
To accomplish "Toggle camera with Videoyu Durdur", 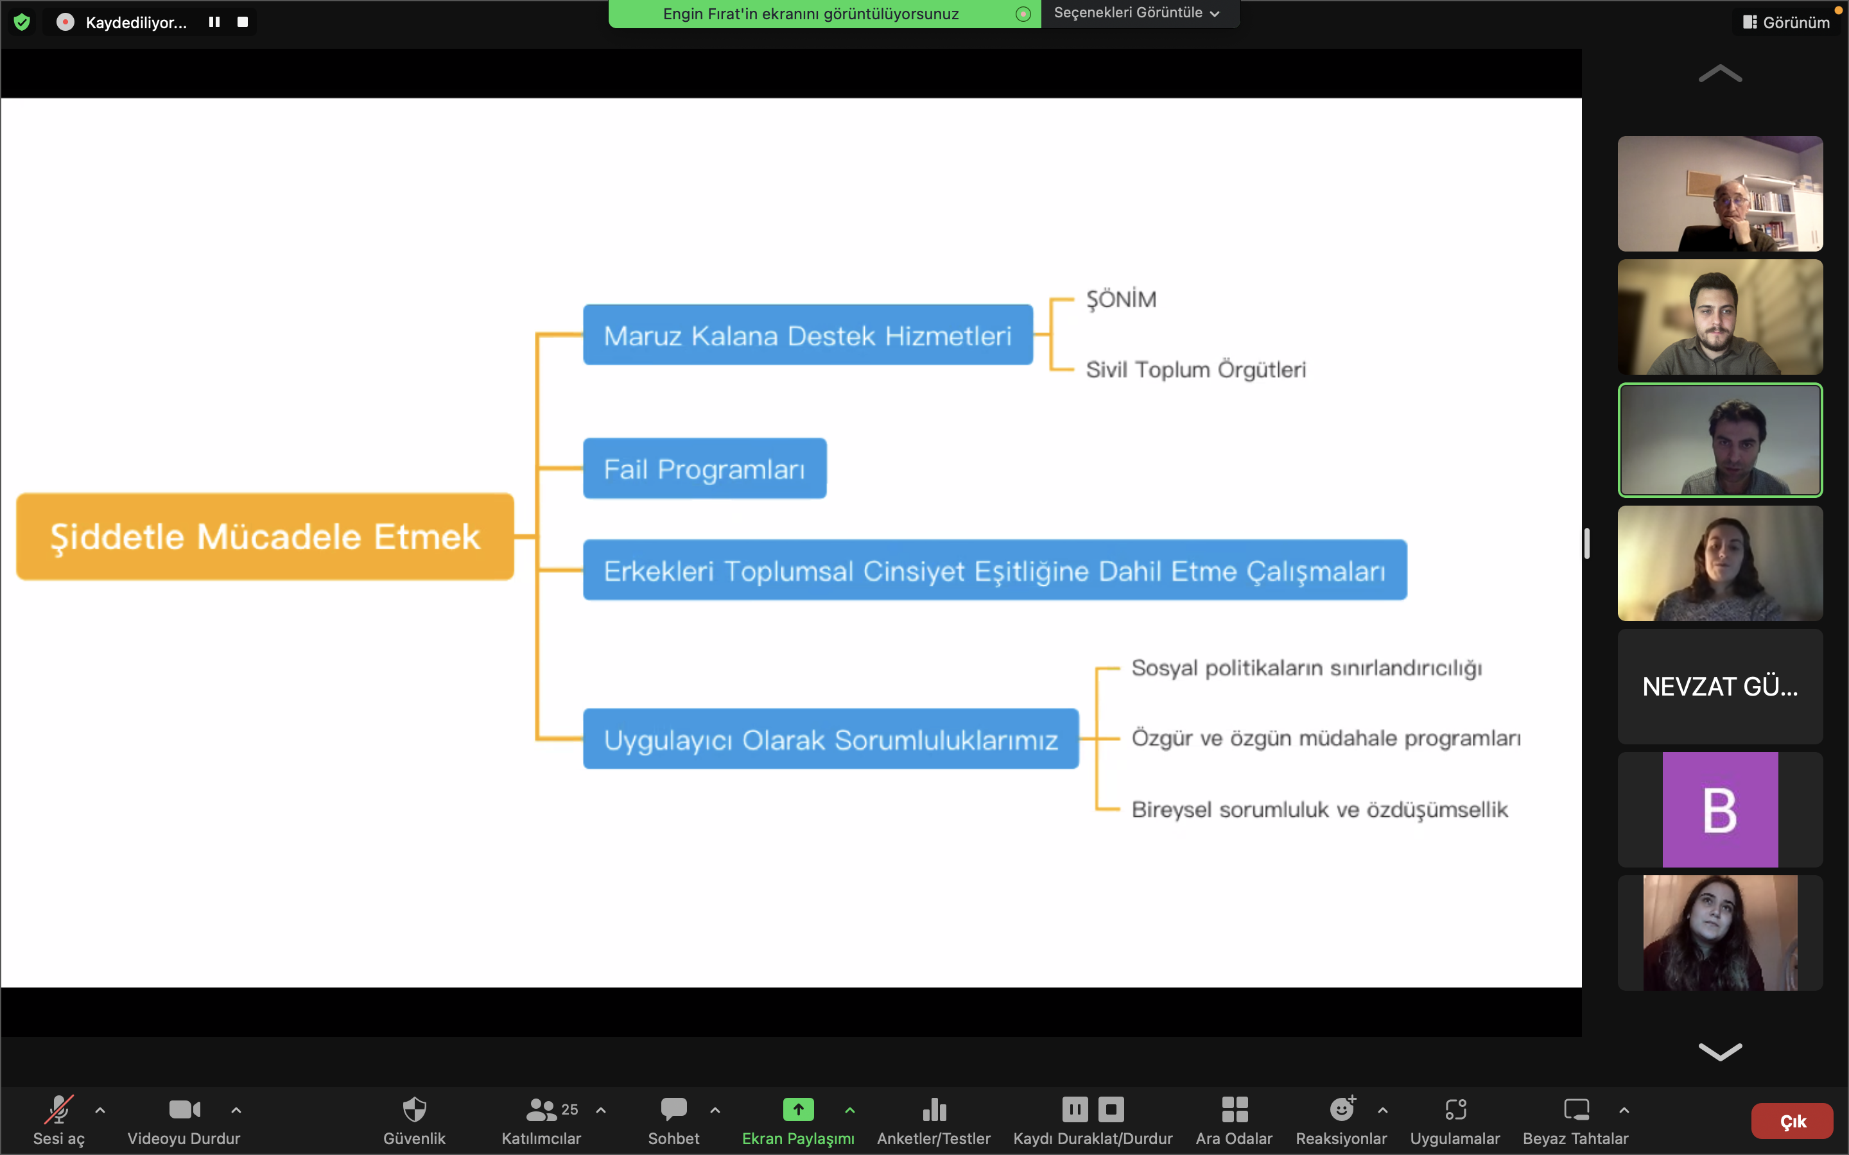I will coord(184,1110).
